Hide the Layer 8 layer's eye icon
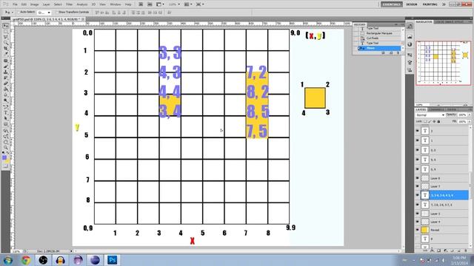Image resolution: width=474 pixels, height=266 pixels. click(x=418, y=178)
